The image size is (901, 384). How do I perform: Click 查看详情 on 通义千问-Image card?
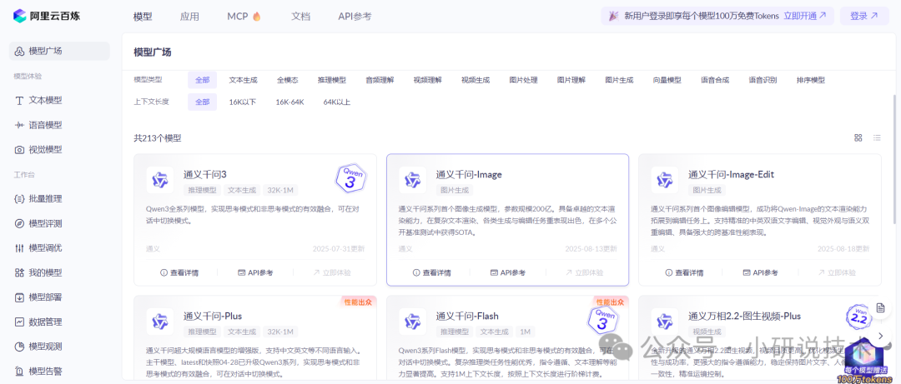tap(431, 272)
